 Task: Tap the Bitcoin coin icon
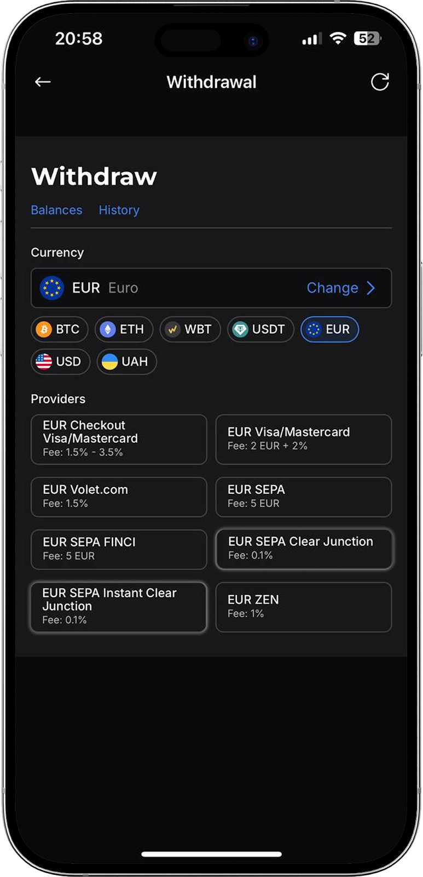tap(44, 329)
